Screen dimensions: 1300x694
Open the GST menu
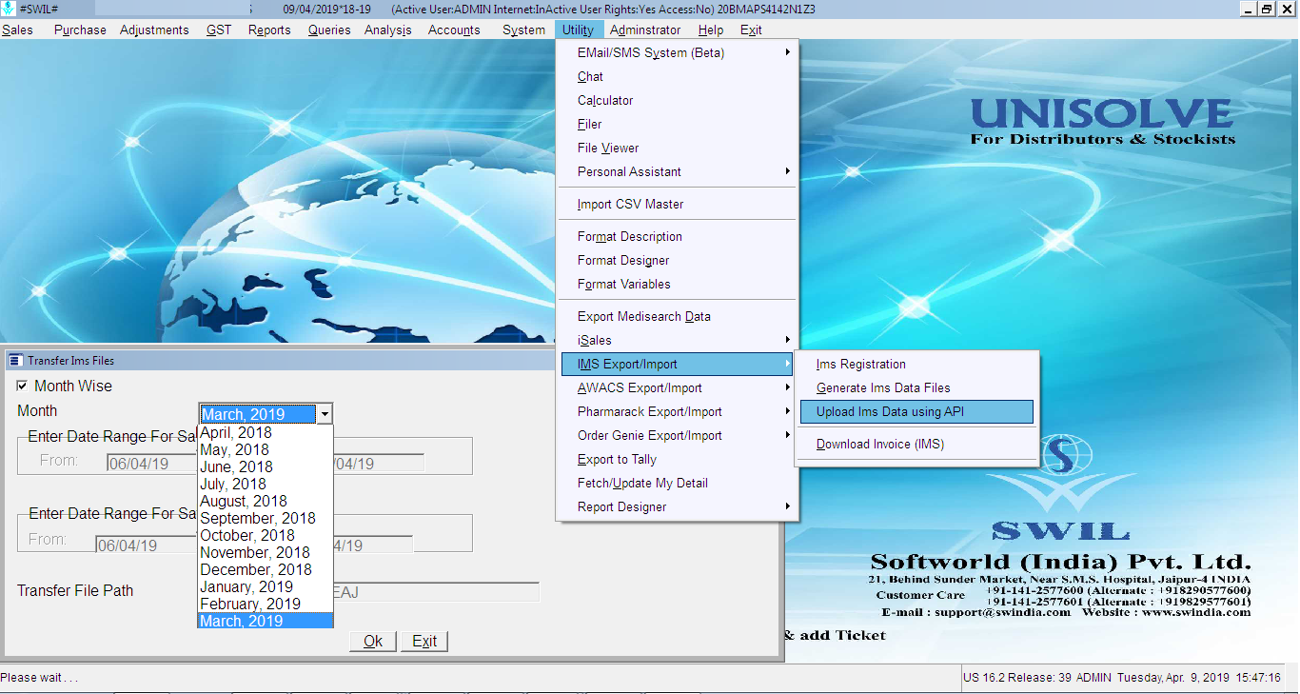219,30
